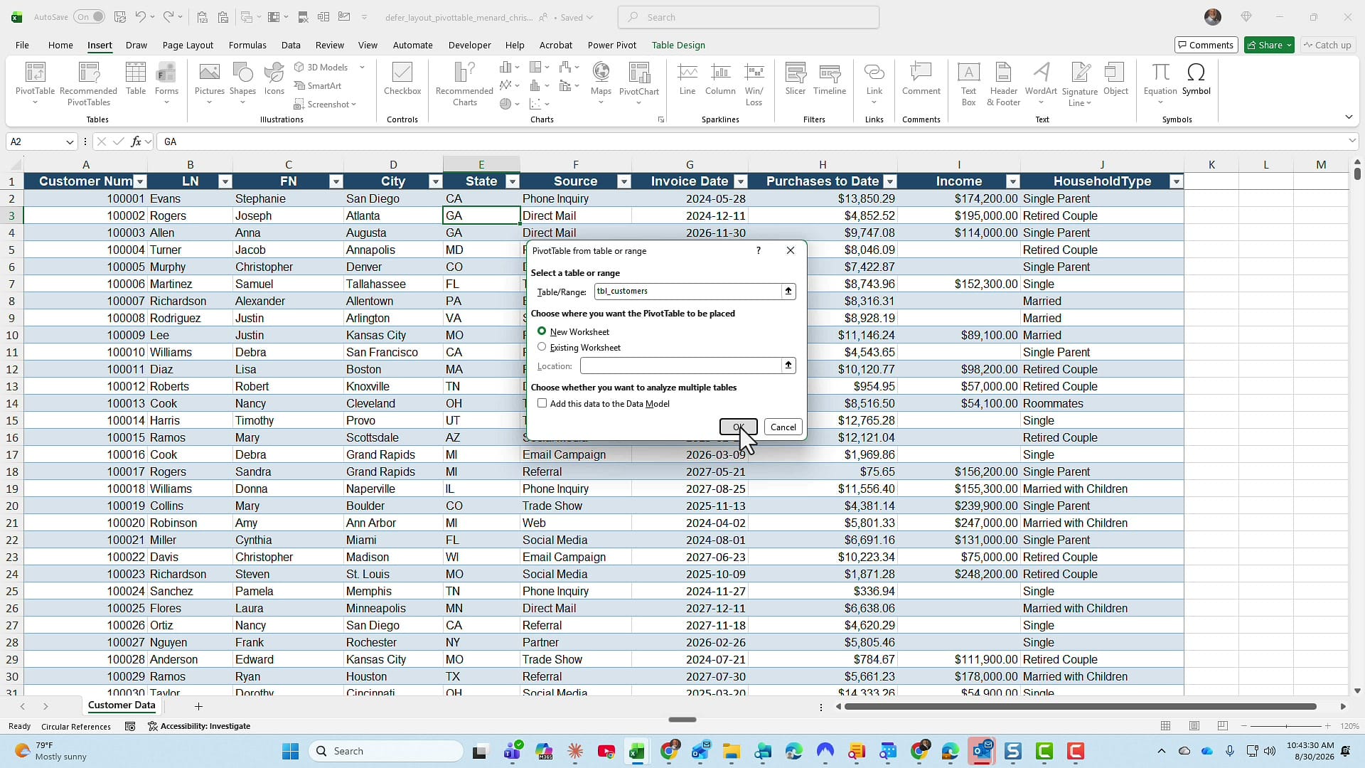Insert a new Comment from ribbon
Image resolution: width=1365 pixels, height=768 pixels.
coord(921,78)
